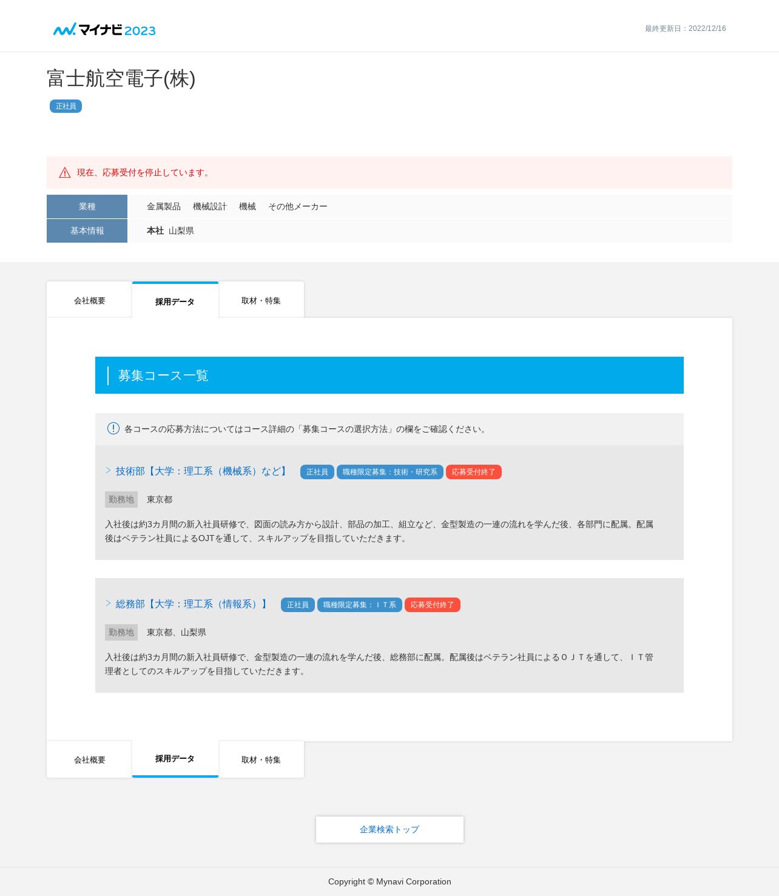Click 金属製品 industry text
The image size is (779, 896).
164,207
